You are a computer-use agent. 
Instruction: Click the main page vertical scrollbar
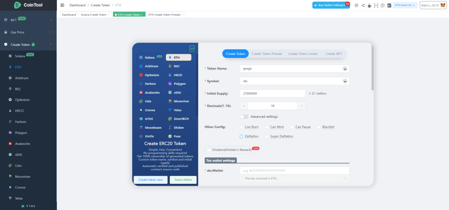pyautogui.click(x=372, y=67)
